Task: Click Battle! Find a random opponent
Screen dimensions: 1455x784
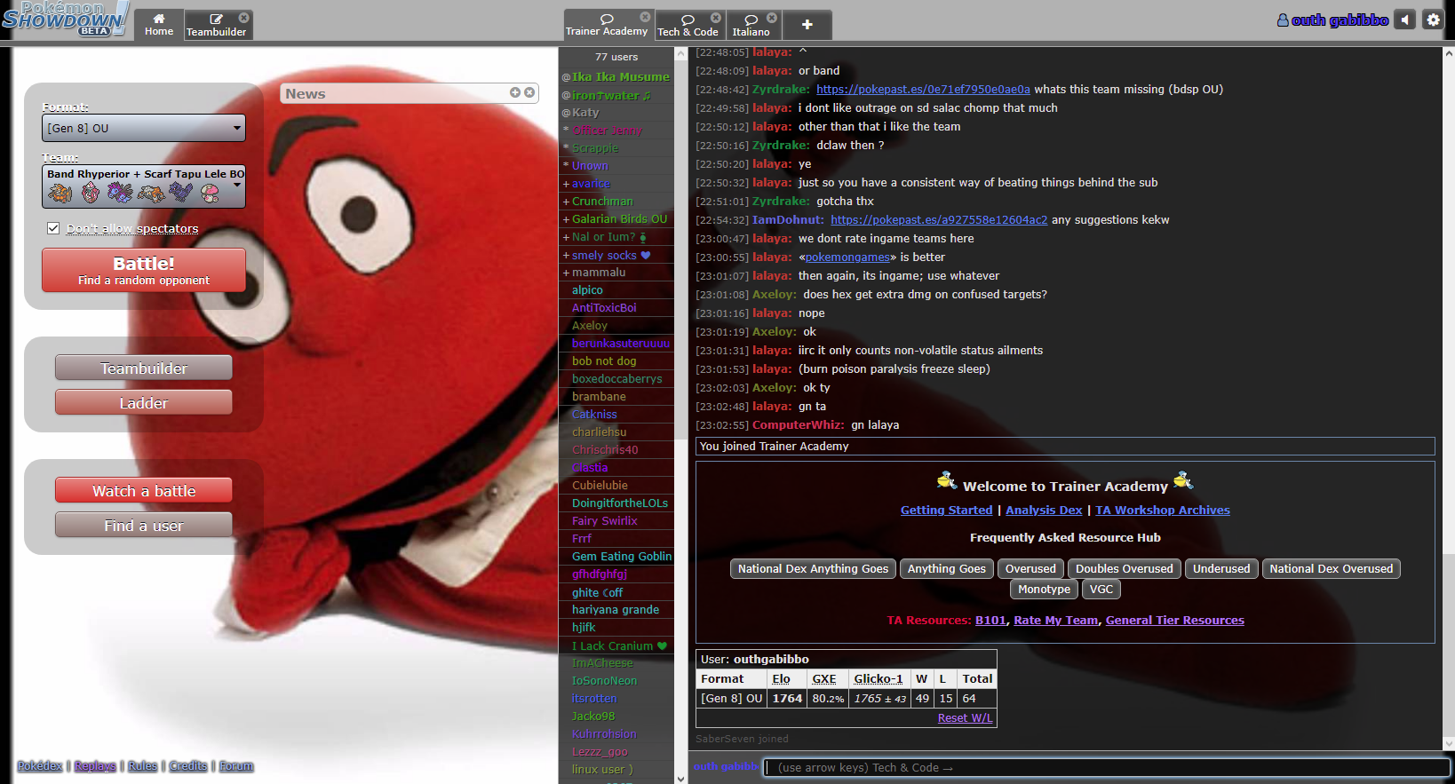Action: pyautogui.click(x=144, y=270)
